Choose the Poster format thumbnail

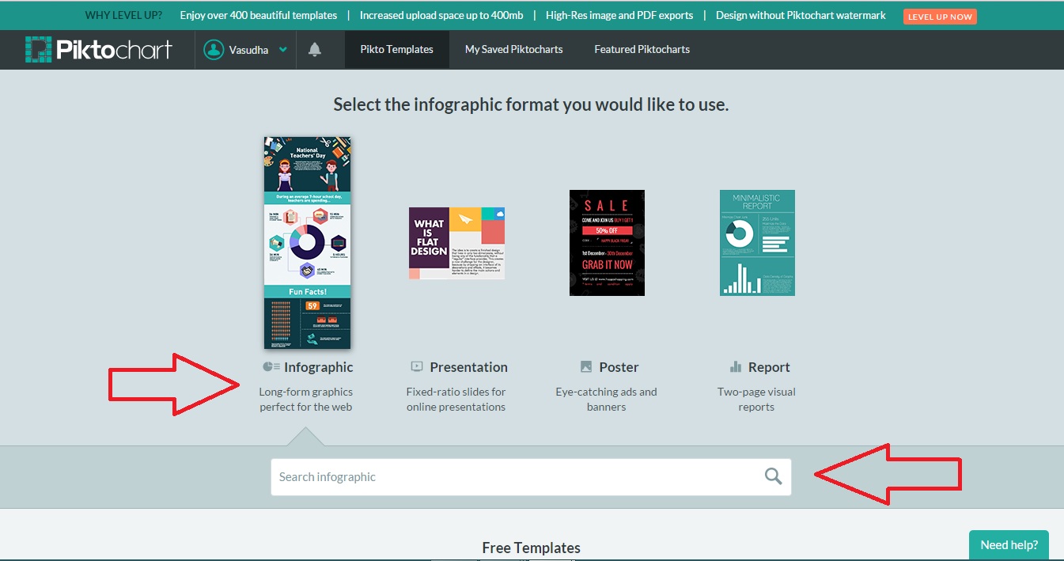pyautogui.click(x=607, y=243)
